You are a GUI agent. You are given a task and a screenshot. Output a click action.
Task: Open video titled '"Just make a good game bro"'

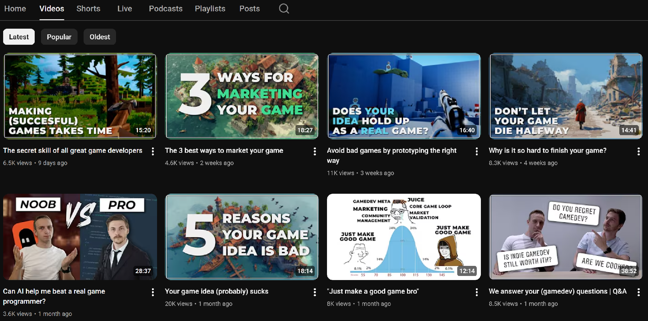[373, 291]
